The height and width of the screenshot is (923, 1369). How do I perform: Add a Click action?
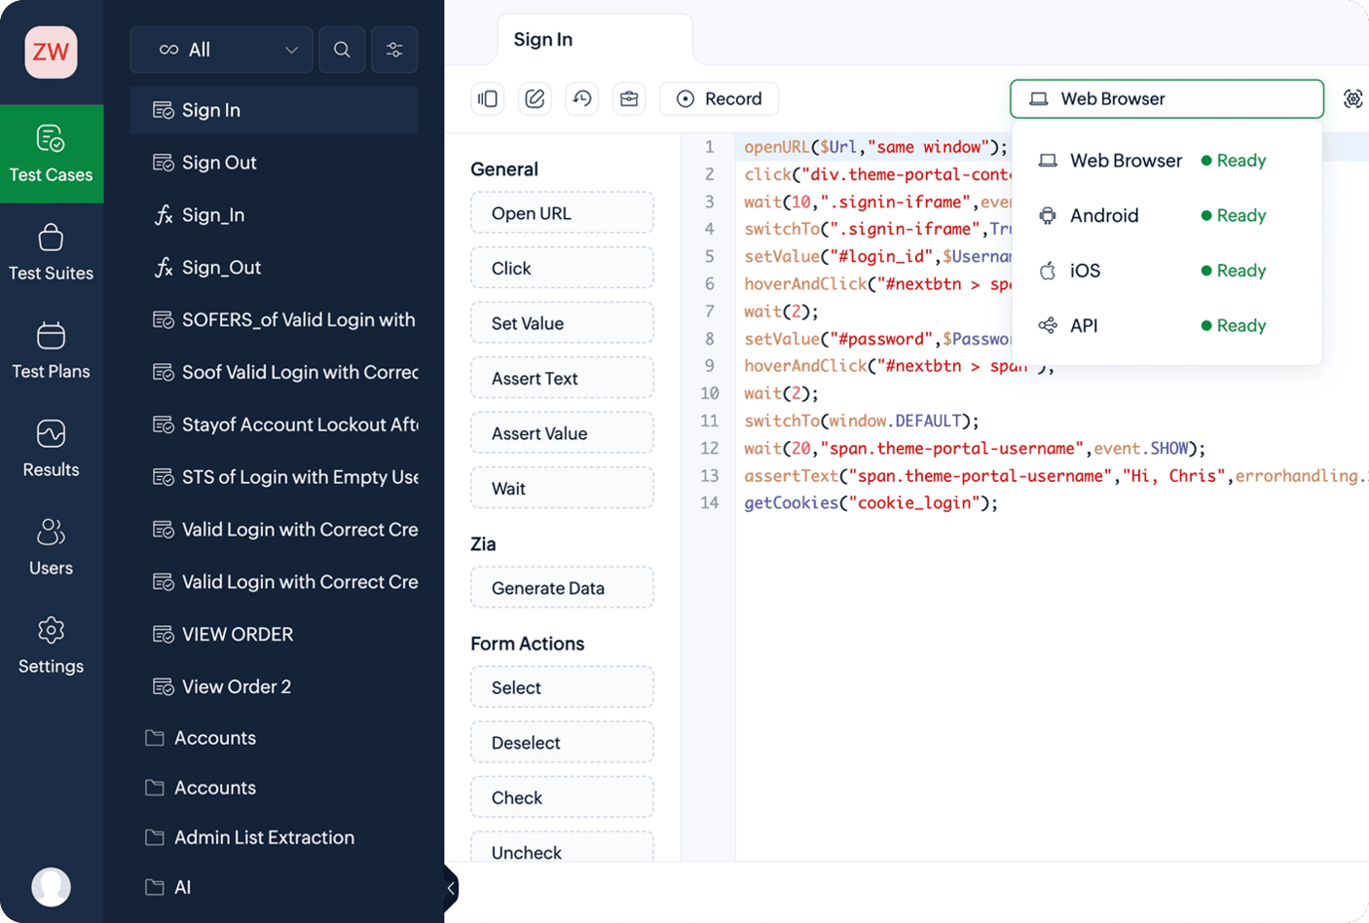(562, 269)
